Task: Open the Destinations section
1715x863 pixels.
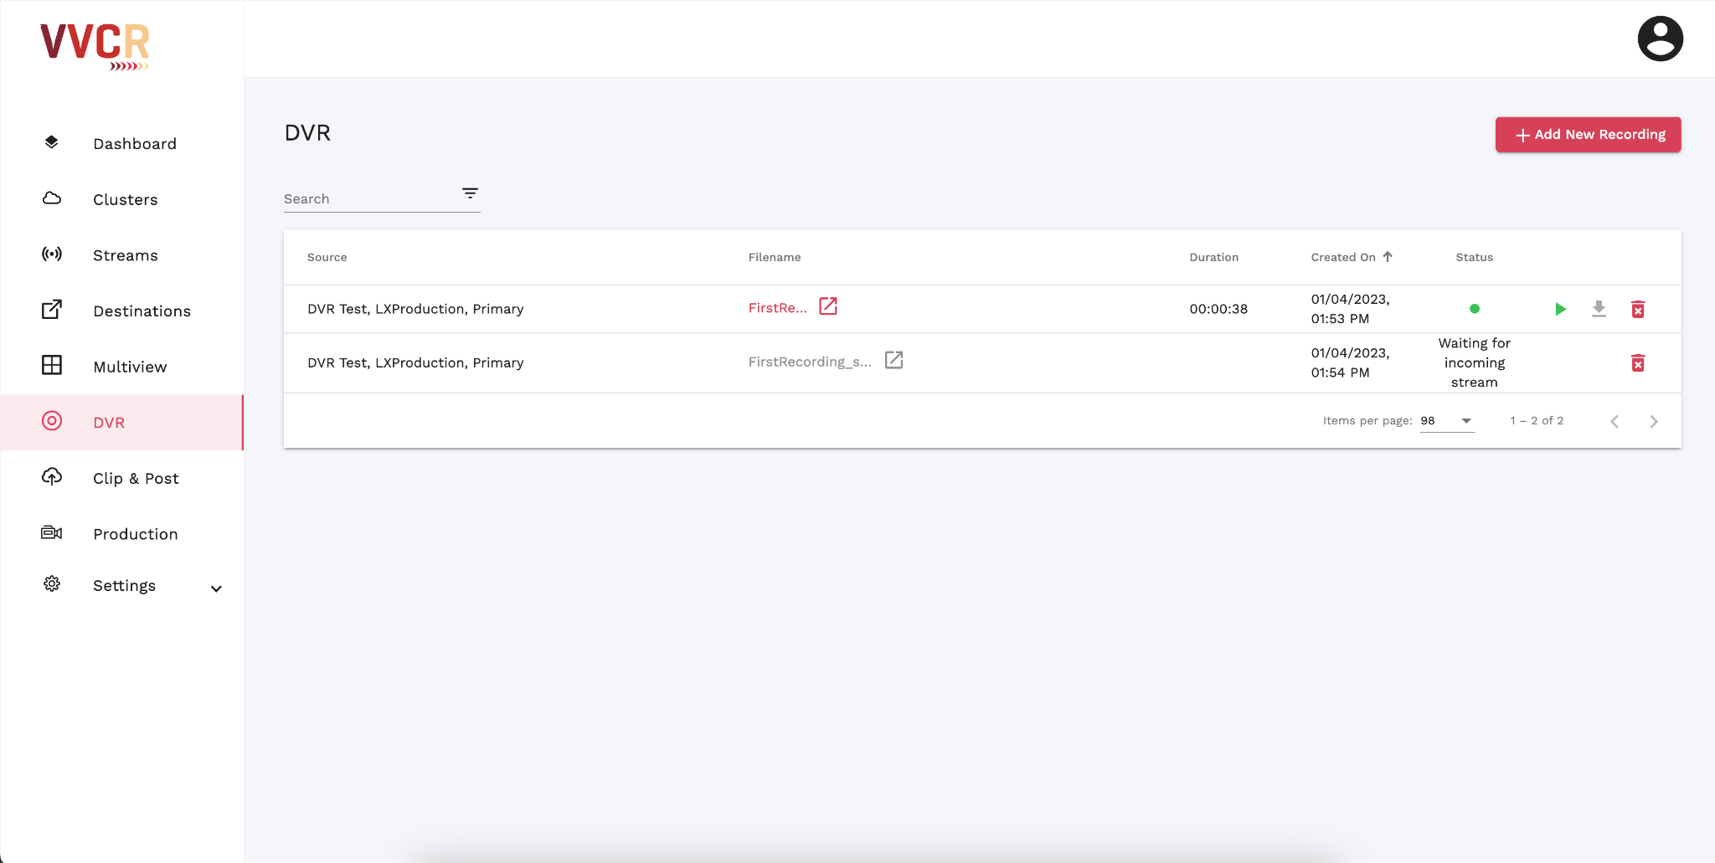Action: click(142, 311)
